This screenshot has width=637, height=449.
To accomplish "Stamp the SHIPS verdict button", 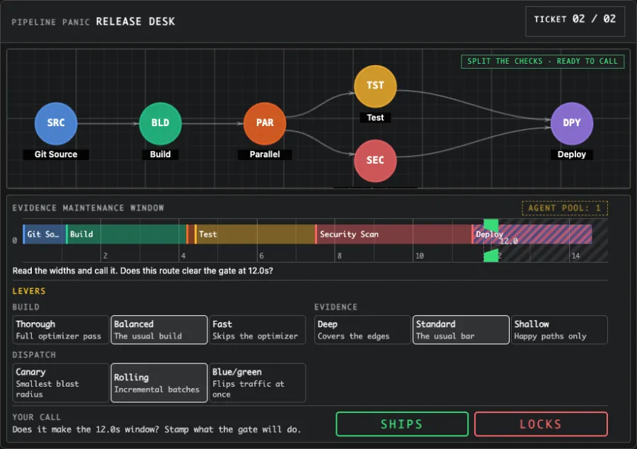I will pyautogui.click(x=402, y=424).
